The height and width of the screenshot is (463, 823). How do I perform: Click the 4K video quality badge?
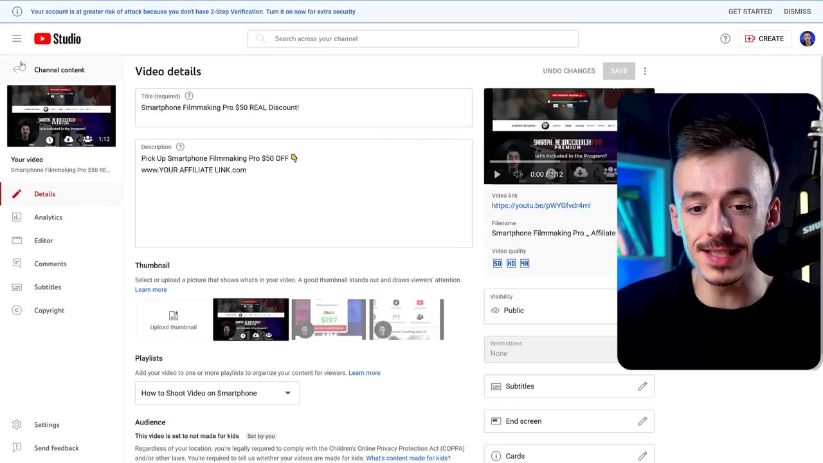point(525,263)
